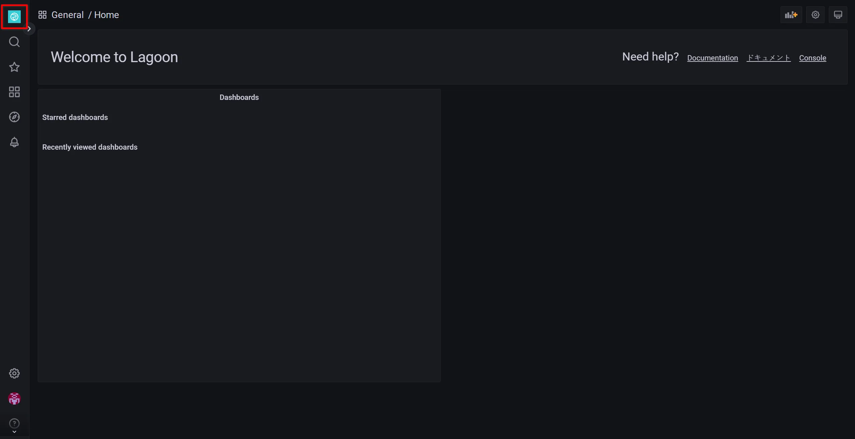
Task: Cycle view mode monitor icon
Action: pyautogui.click(x=838, y=15)
